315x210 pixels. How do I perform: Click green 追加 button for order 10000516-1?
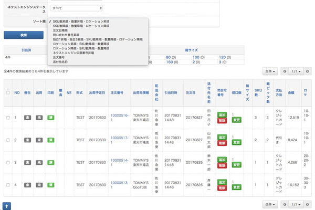222,115
